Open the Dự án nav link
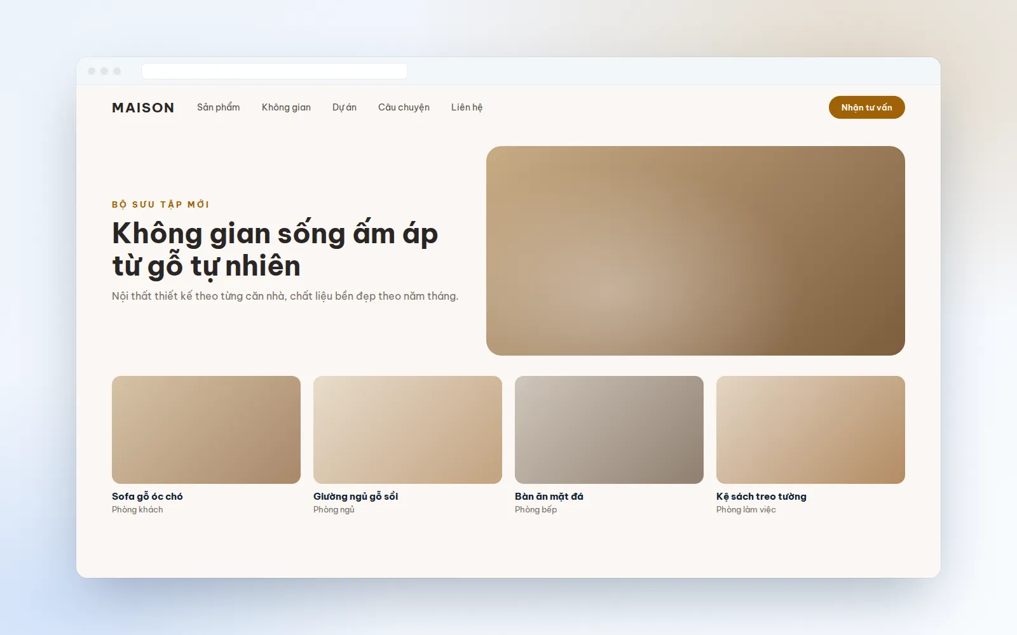Viewport: 1017px width, 635px height. pos(345,107)
